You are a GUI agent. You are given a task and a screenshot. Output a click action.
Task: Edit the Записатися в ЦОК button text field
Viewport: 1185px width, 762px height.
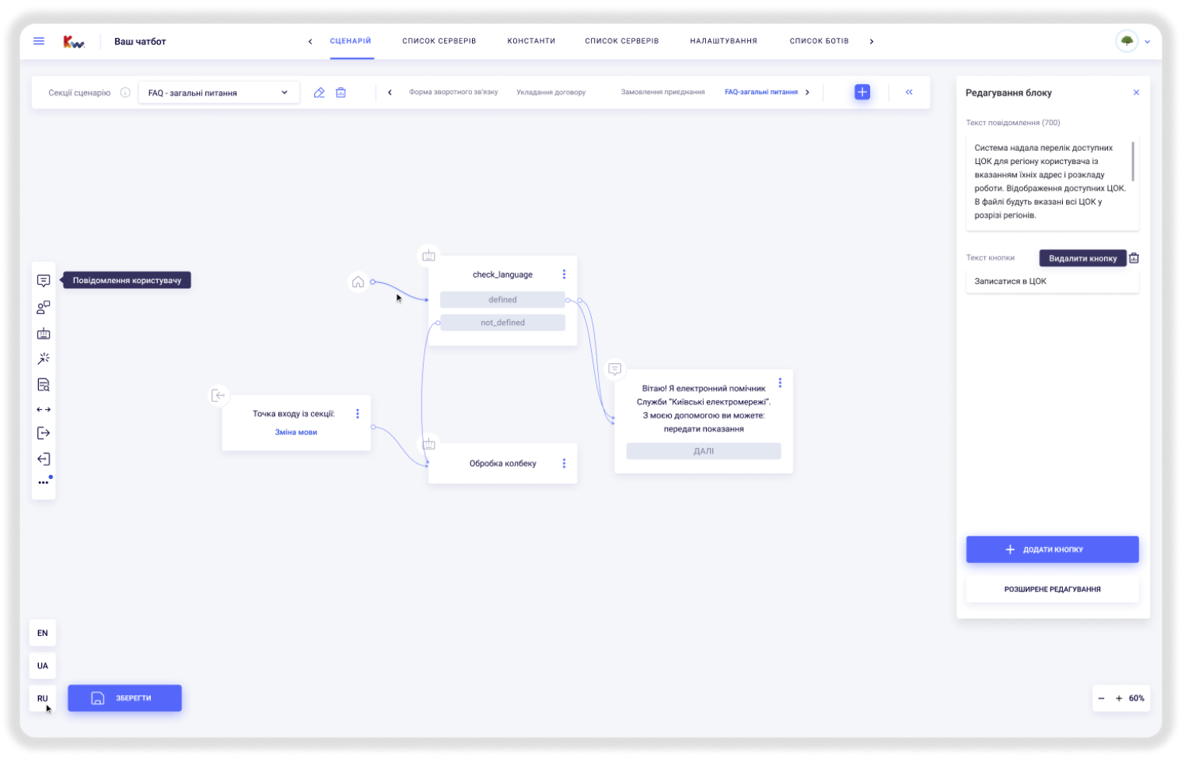click(x=1052, y=281)
